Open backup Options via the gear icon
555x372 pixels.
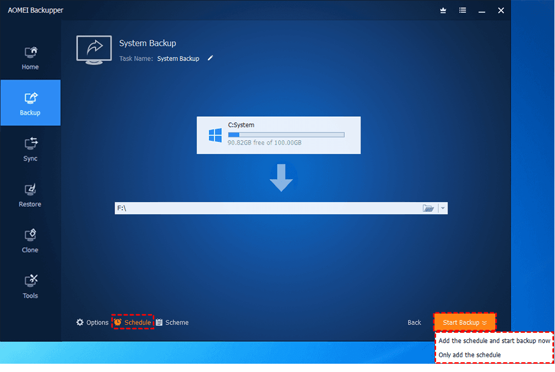click(80, 322)
